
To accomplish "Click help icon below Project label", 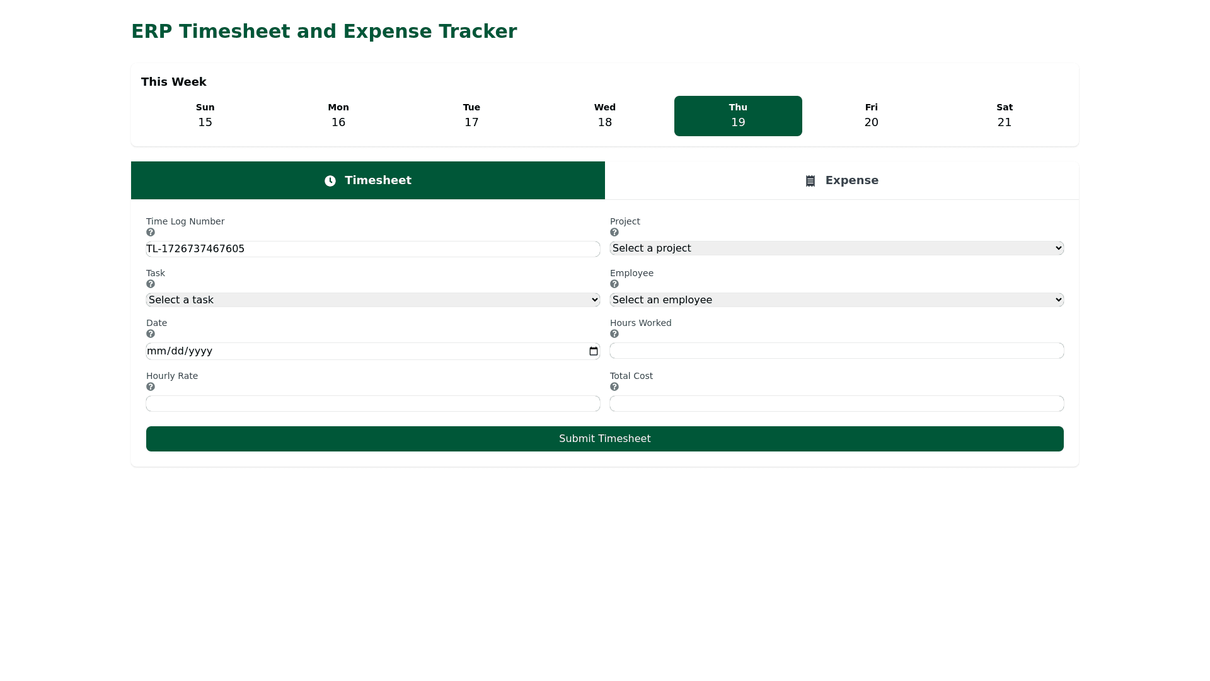I will 614,233.
